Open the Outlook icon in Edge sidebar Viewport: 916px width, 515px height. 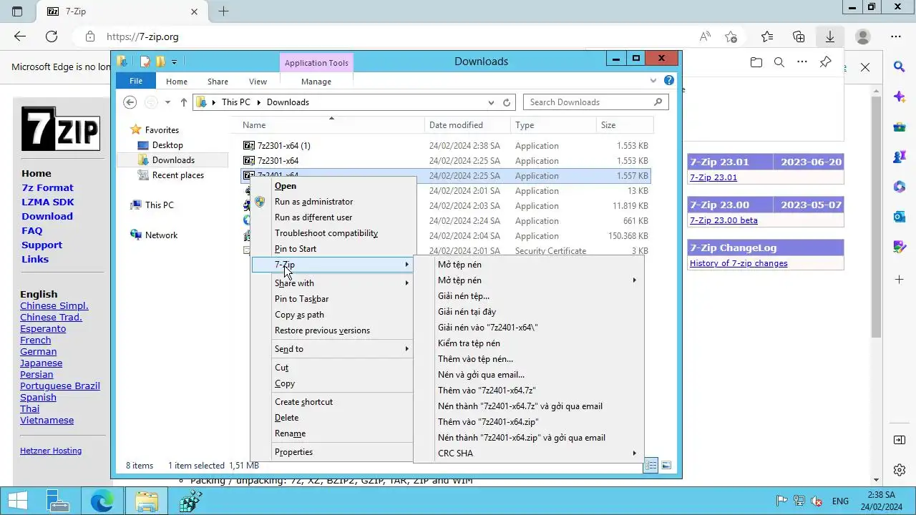[x=900, y=217]
